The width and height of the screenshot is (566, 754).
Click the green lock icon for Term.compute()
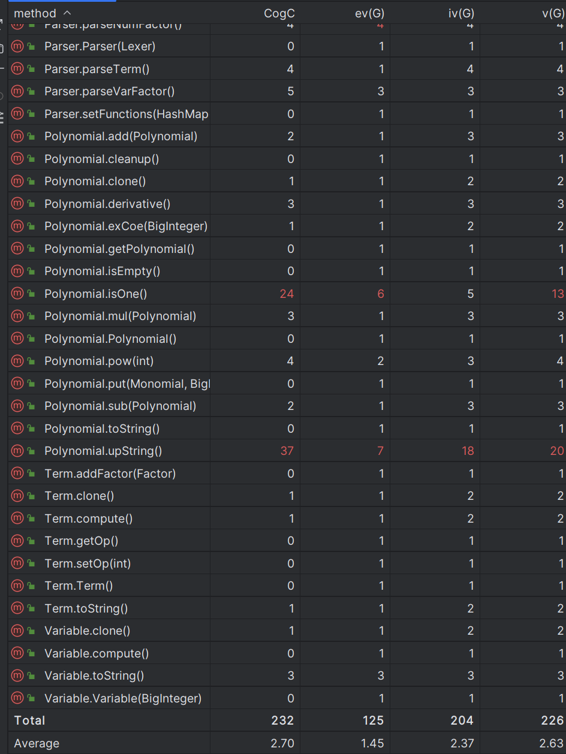31,518
